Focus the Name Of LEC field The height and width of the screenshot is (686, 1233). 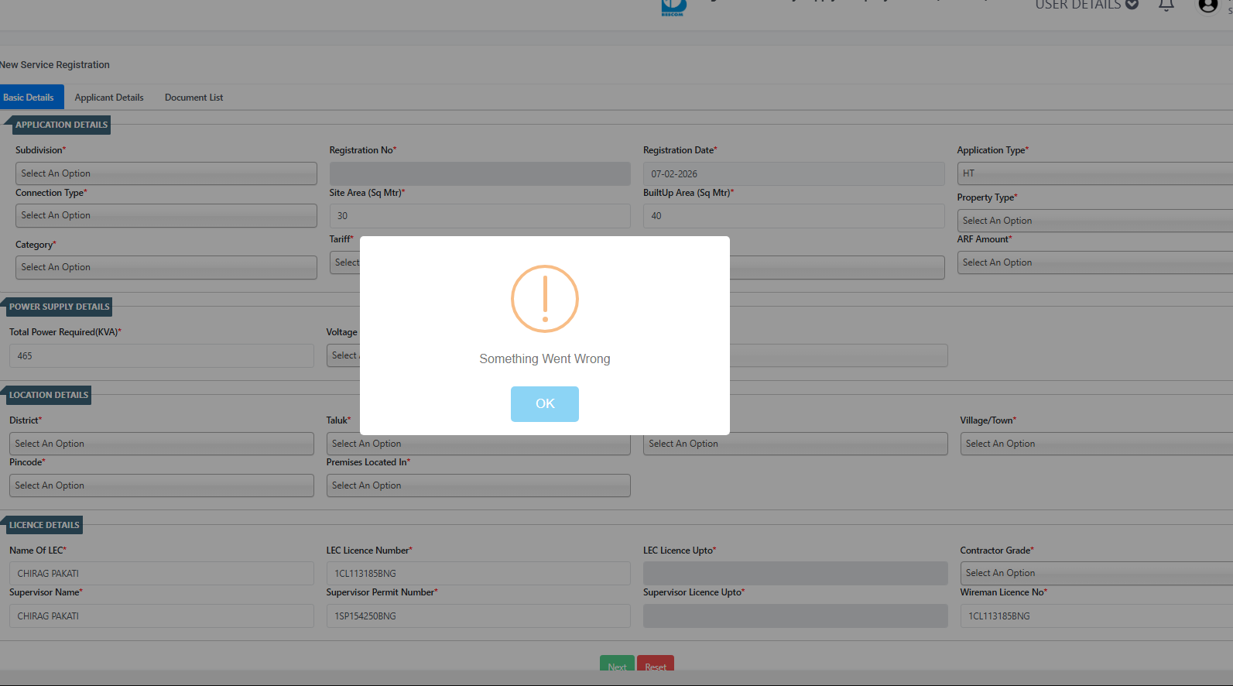click(162, 573)
